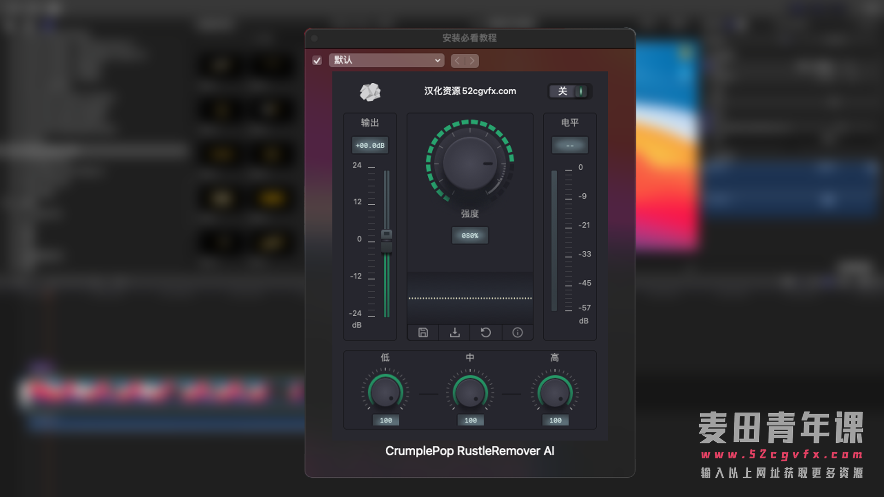
Task: Click the 中 mid band knob
Action: point(470,393)
